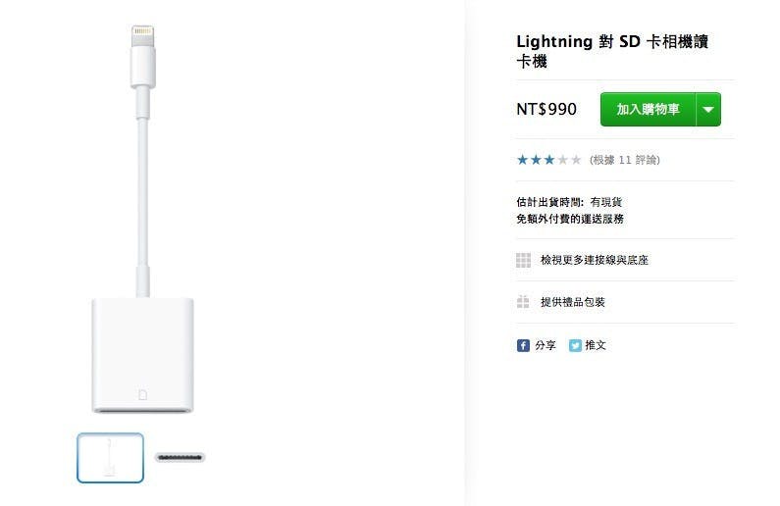Open the 根據 11 評論 reviews link

pos(625,160)
